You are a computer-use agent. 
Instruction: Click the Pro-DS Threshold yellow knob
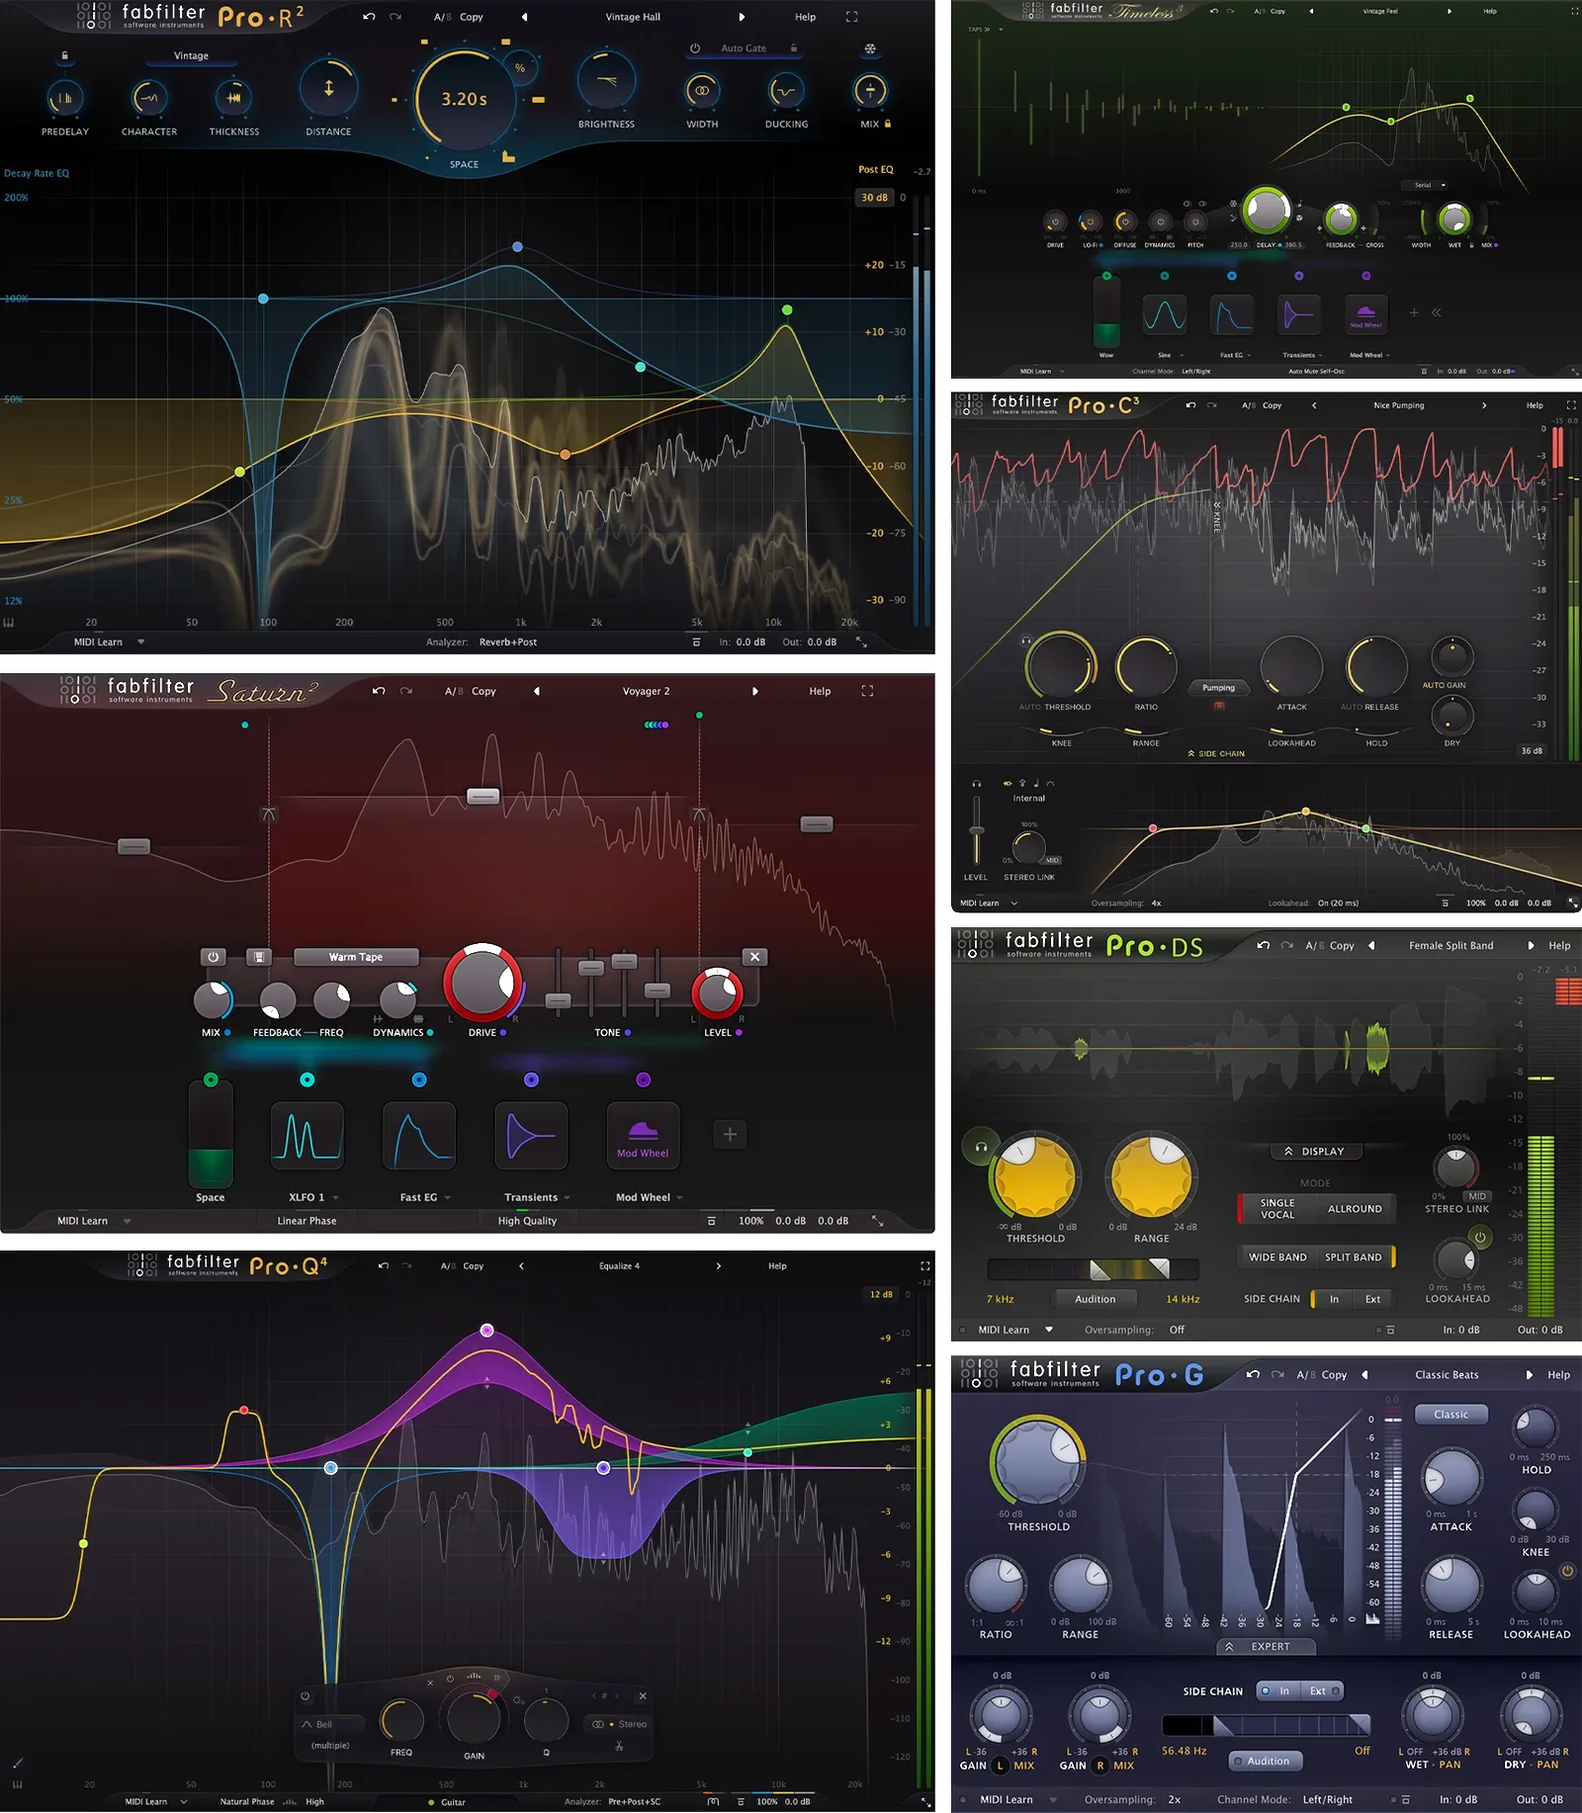click(x=1034, y=1177)
